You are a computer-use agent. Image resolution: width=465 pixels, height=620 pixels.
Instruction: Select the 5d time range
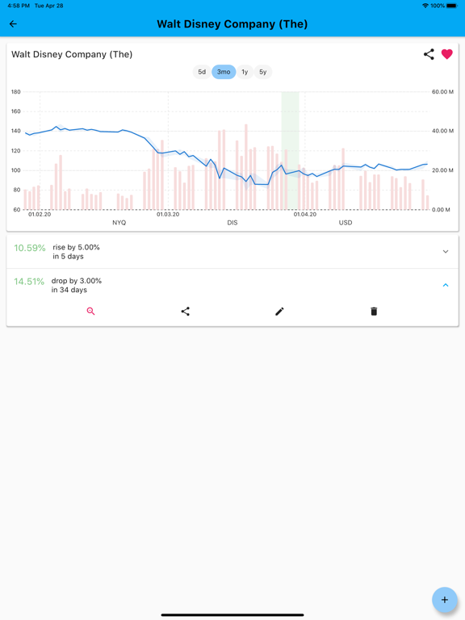(202, 72)
